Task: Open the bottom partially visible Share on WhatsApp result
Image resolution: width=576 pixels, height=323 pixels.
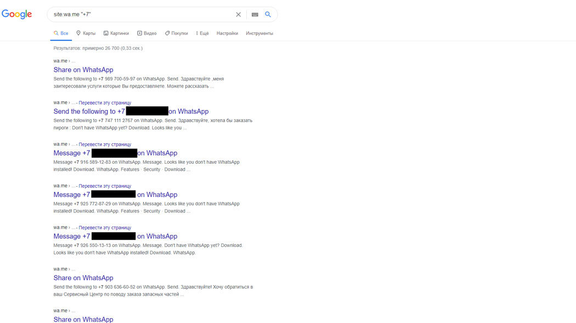Action: point(83,319)
